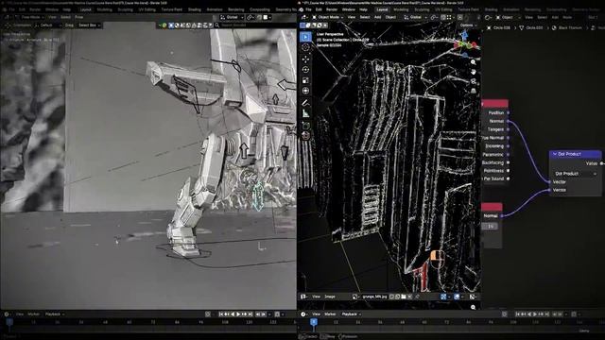Screen dimensions: 605x340
Task: Jump to end frame in left timeline
Action: tap(250, 314)
